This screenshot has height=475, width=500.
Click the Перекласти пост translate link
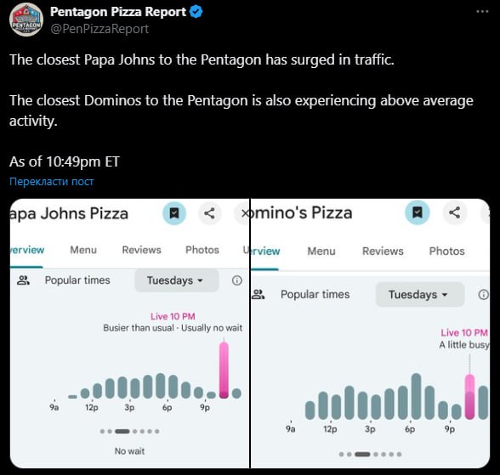(51, 181)
